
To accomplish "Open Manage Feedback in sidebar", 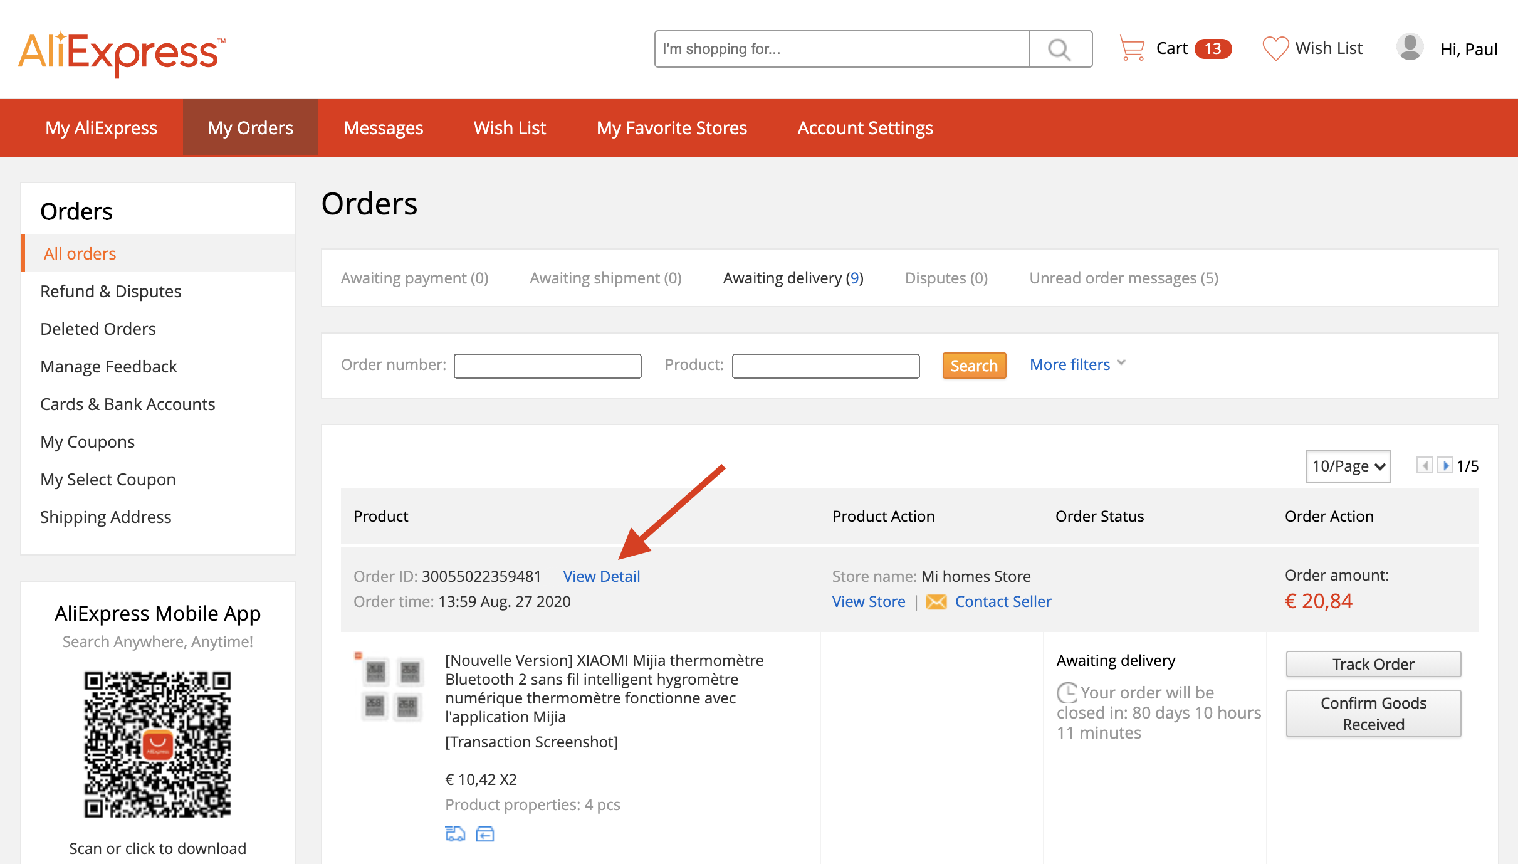I will 108,366.
